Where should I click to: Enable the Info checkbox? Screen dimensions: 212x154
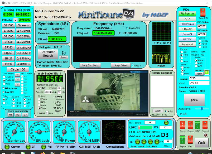181,114
